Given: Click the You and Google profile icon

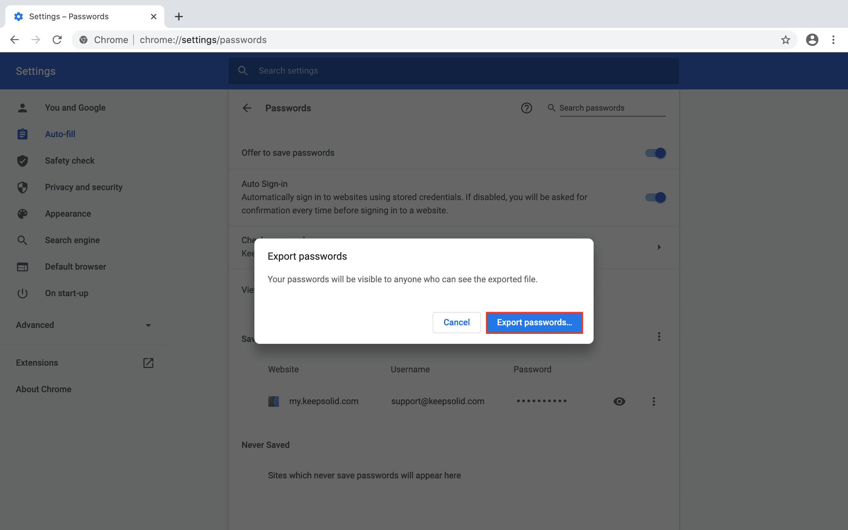Looking at the screenshot, I should 22,107.
